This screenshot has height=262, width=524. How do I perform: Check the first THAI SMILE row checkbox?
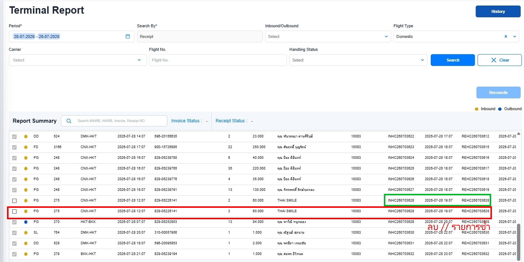(14, 201)
